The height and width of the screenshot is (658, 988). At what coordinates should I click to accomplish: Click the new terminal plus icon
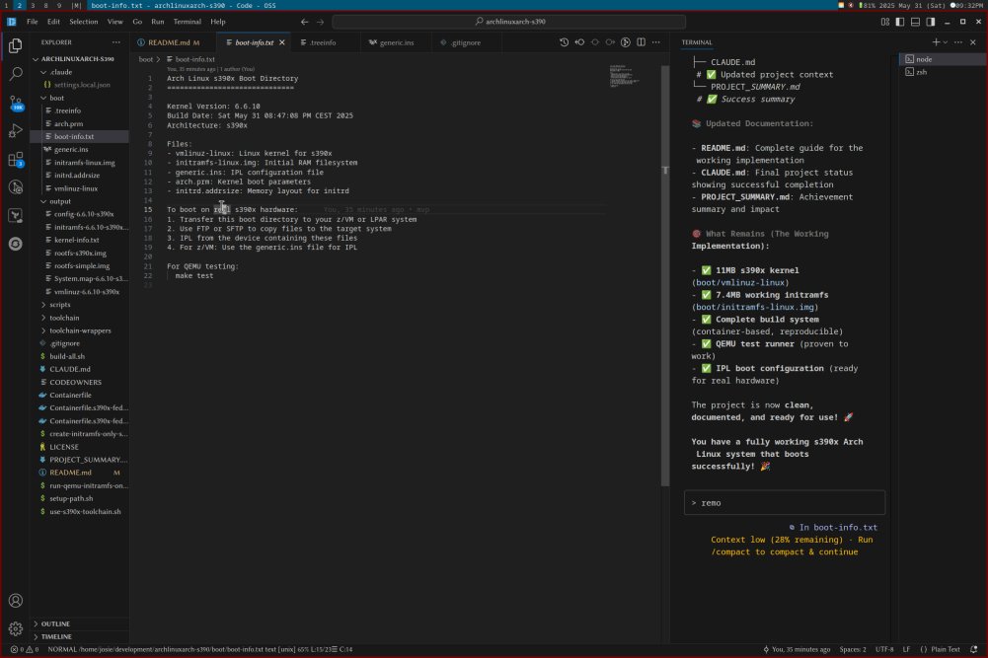(x=936, y=42)
